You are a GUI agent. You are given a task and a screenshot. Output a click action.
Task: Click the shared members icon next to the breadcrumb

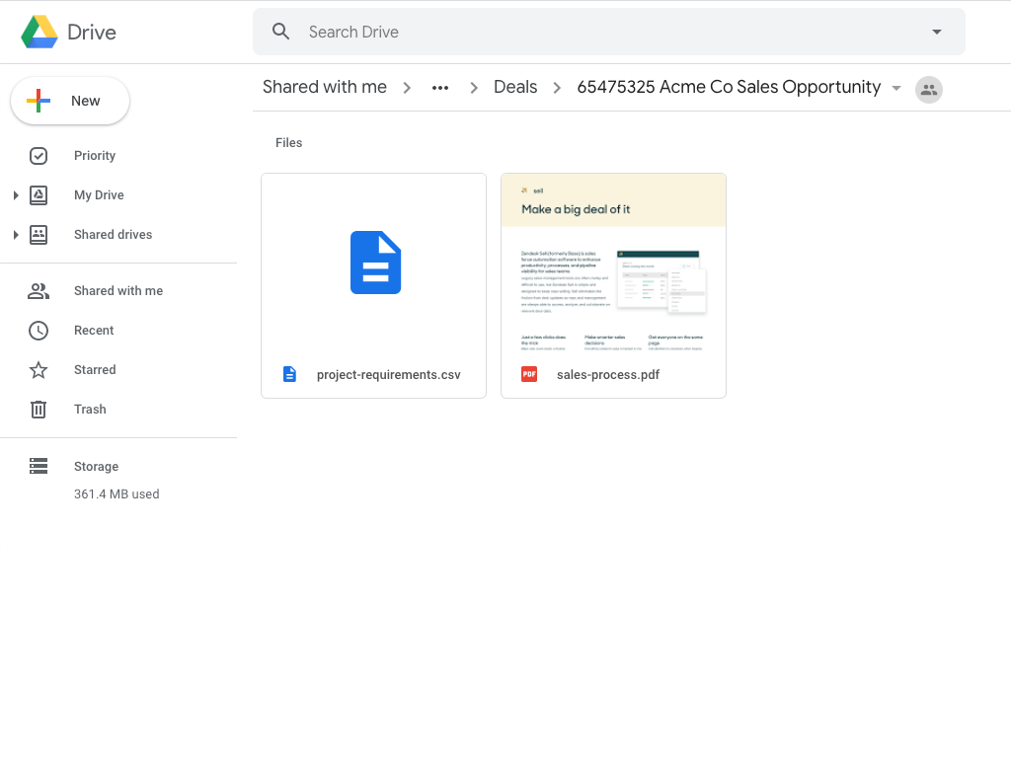(928, 89)
